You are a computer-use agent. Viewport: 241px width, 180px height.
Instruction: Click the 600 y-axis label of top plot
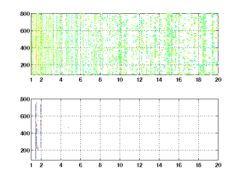click(25, 31)
